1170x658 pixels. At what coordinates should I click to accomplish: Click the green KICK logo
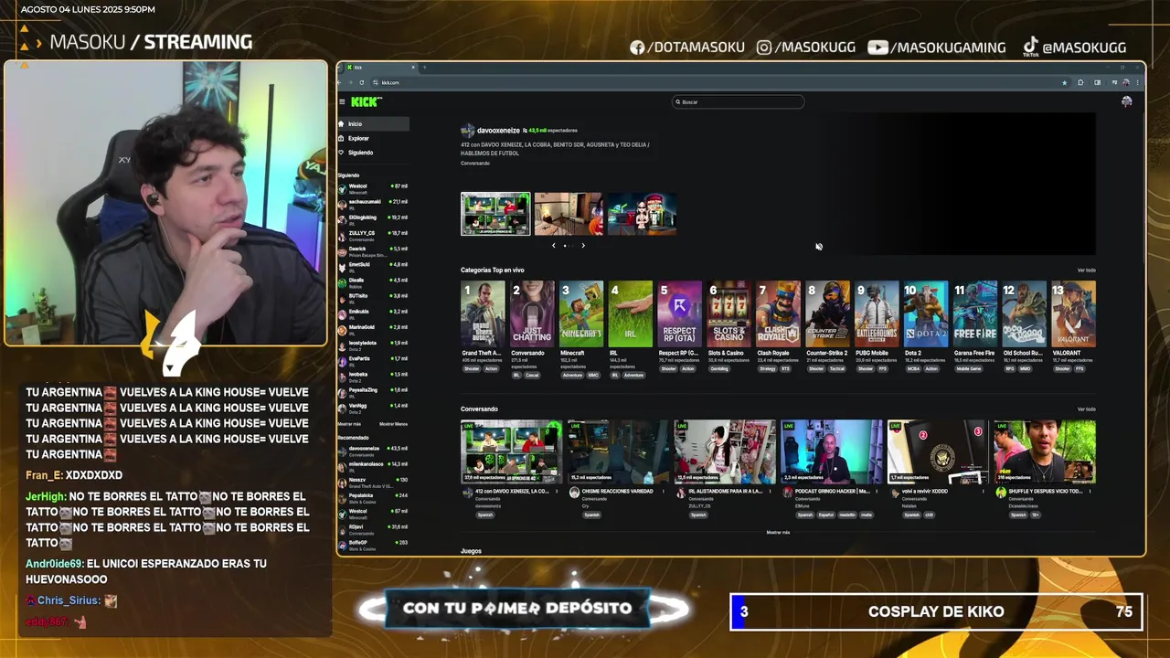click(365, 101)
